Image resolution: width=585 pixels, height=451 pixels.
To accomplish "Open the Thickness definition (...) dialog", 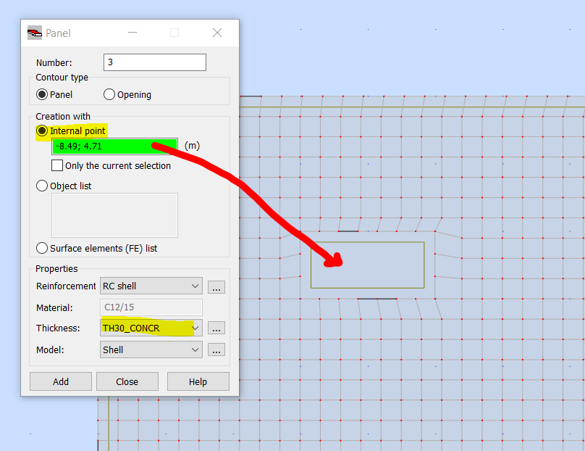I will pyautogui.click(x=216, y=328).
